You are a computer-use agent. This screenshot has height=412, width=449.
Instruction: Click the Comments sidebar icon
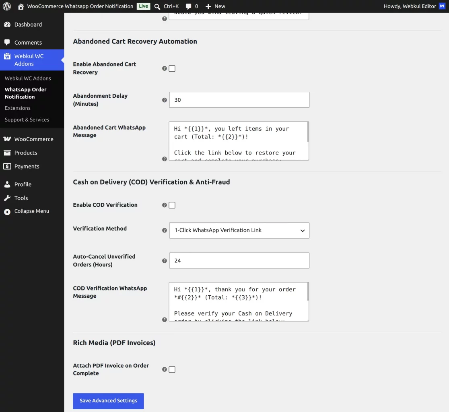[7, 42]
